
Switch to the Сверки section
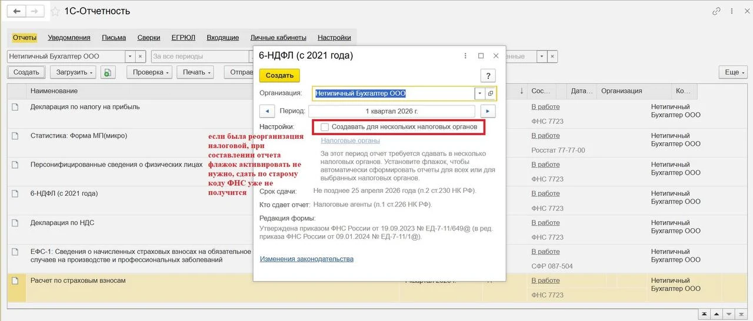[x=149, y=38]
